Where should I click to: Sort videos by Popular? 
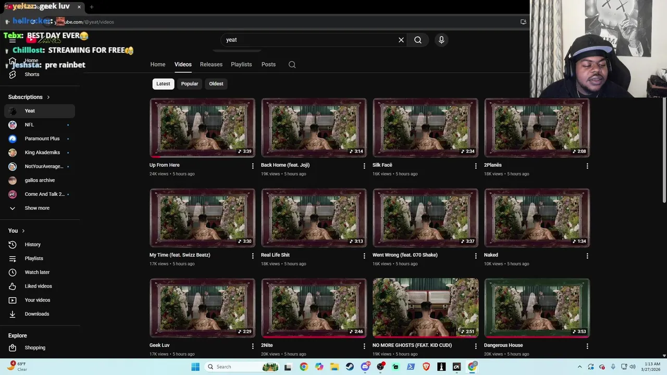[190, 84]
